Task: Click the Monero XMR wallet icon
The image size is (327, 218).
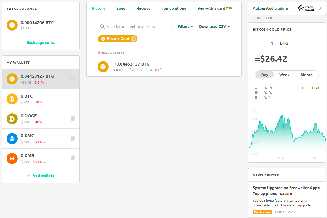Action: 12,158
